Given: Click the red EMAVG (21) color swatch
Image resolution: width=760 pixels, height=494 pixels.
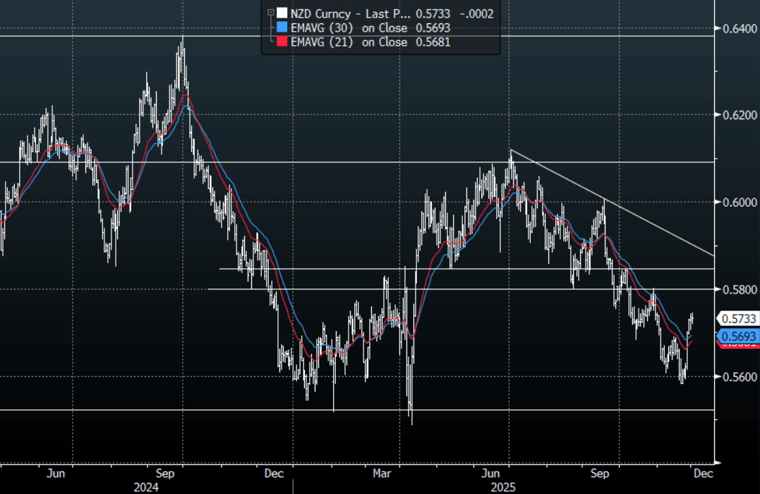Looking at the screenshot, I should tap(282, 42).
